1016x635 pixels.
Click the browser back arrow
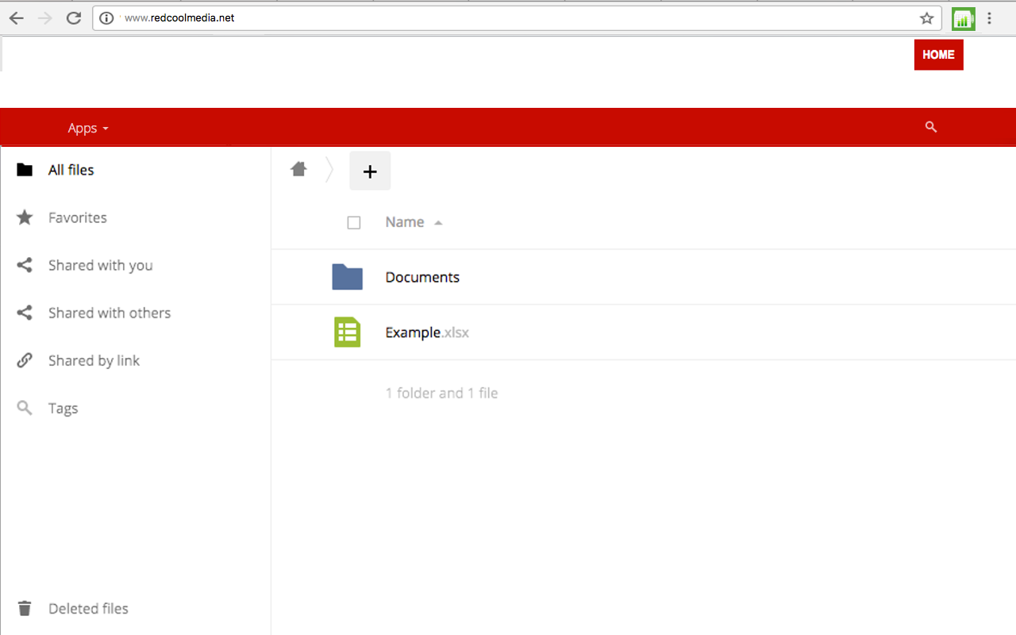pyautogui.click(x=17, y=18)
